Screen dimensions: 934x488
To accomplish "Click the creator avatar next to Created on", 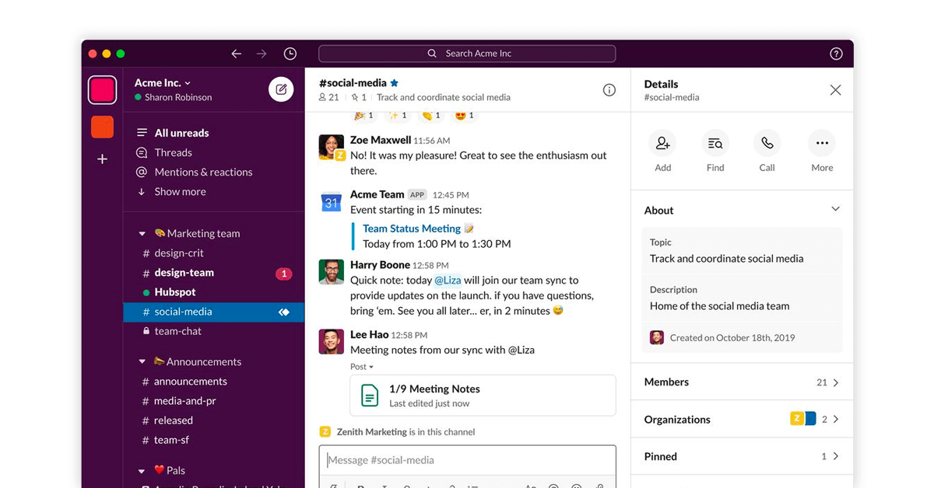I will tap(657, 338).
